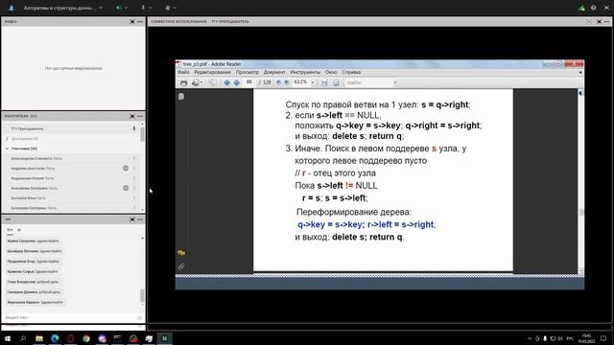Open the Файл menu in Adobe Reader
This screenshot has height=345, width=614.
tap(183, 73)
